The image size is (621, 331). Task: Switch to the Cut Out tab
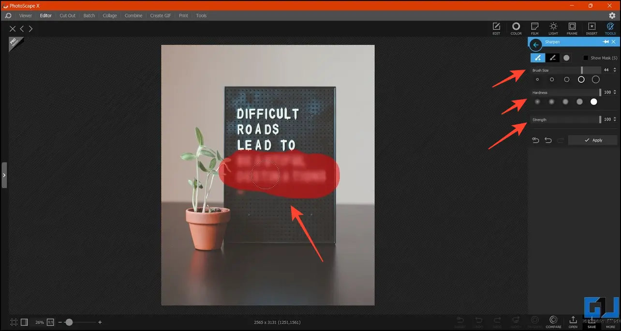tap(68, 15)
